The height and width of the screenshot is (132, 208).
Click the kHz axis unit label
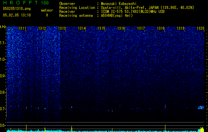tap(3, 27)
